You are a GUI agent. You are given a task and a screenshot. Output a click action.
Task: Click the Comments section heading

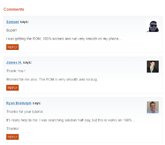click(x=14, y=9)
